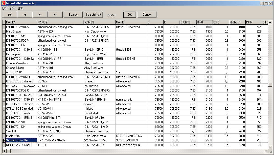The height and width of the screenshot is (155, 274).
Task: Click the Cancel button
Action: tap(147, 15)
